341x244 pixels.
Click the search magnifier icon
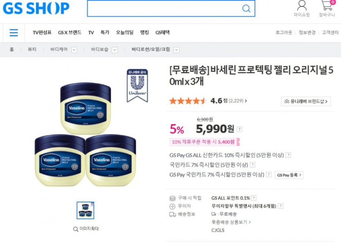point(246,9)
